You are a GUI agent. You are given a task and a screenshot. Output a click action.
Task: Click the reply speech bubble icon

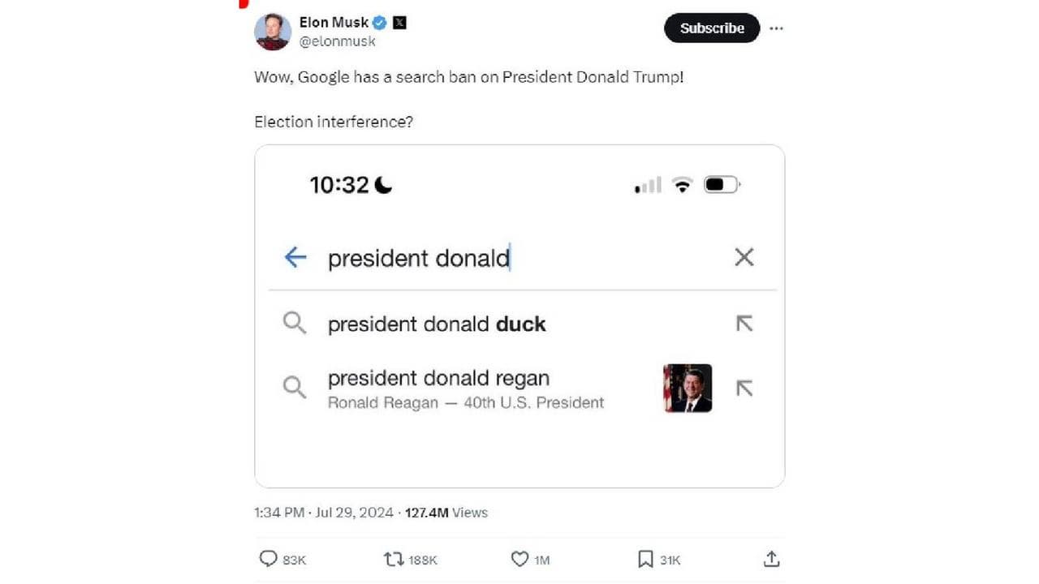click(269, 559)
